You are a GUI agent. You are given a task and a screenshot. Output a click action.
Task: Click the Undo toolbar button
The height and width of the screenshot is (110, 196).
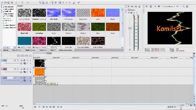(28, 2)
